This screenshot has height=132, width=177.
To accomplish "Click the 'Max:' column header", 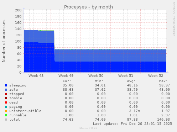I will pyautogui.click(x=163, y=81).
